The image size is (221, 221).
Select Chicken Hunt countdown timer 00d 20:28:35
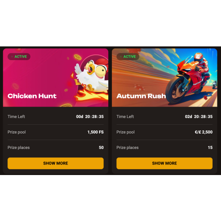90,117
